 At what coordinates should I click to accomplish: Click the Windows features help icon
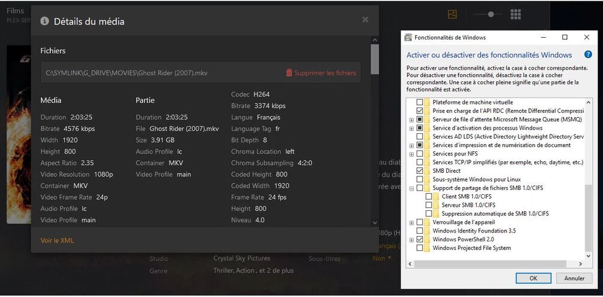coord(587,54)
